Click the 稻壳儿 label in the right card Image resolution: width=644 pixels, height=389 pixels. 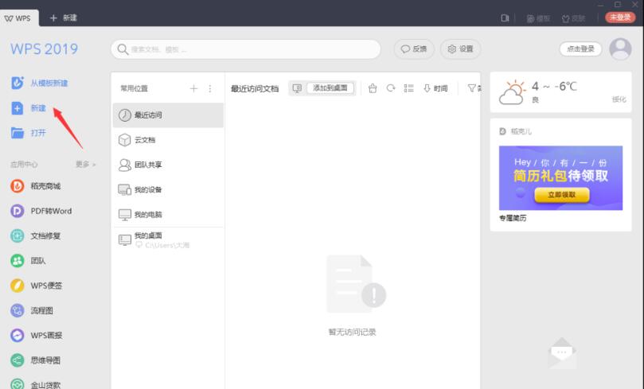[521, 131]
